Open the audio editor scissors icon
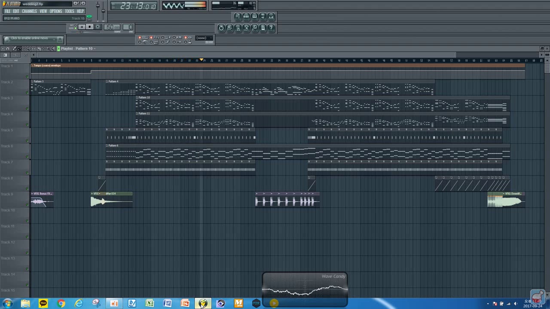Image resolution: width=550 pixels, height=309 pixels. (x=246, y=28)
